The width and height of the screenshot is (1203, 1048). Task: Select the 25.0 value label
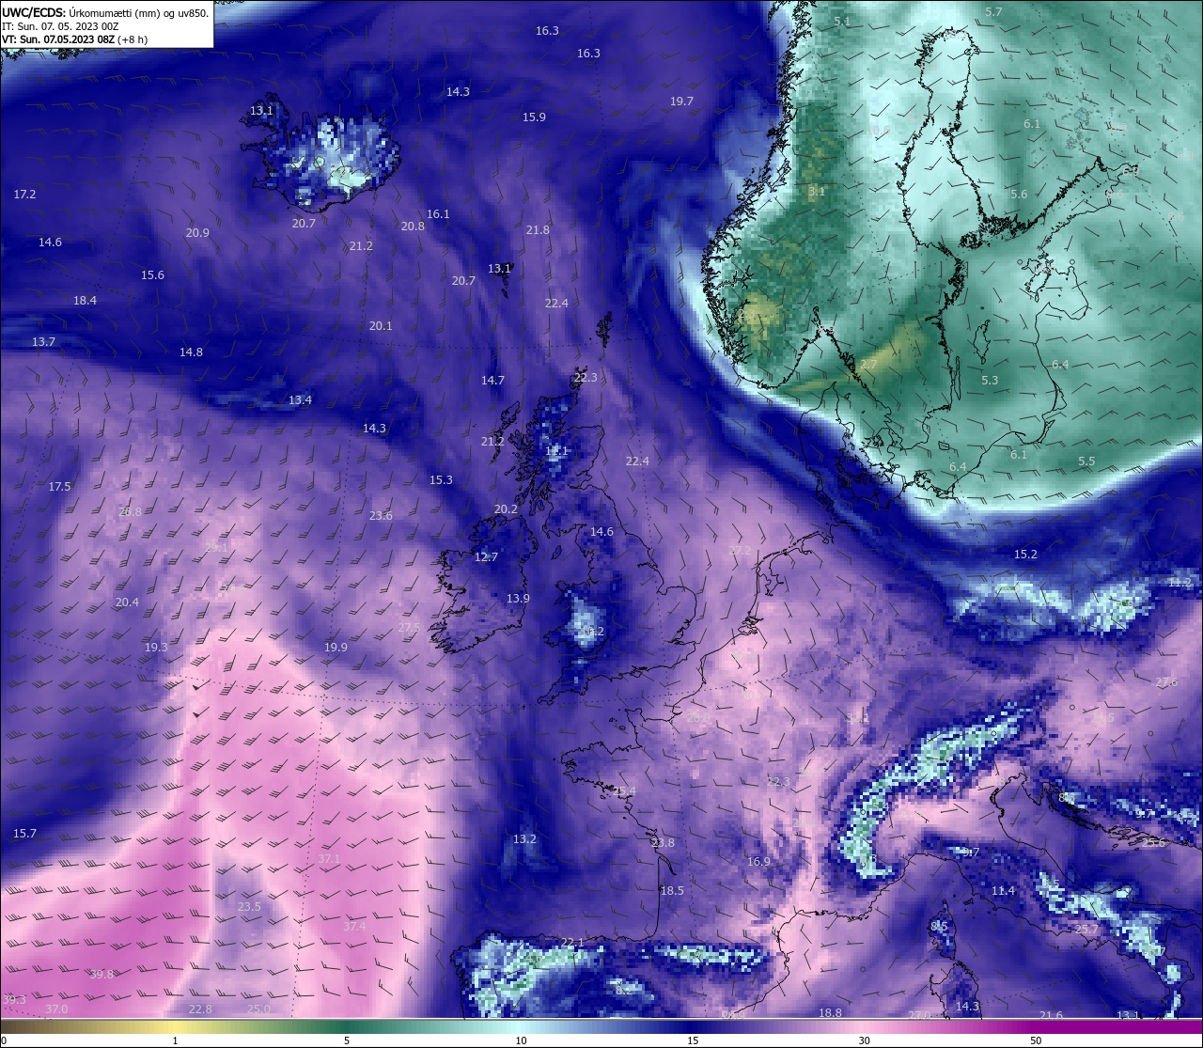click(x=258, y=1009)
